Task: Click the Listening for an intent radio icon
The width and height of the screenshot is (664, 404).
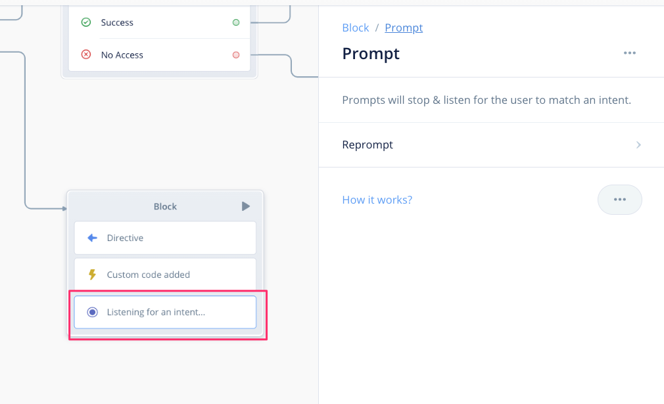Action: coord(92,312)
